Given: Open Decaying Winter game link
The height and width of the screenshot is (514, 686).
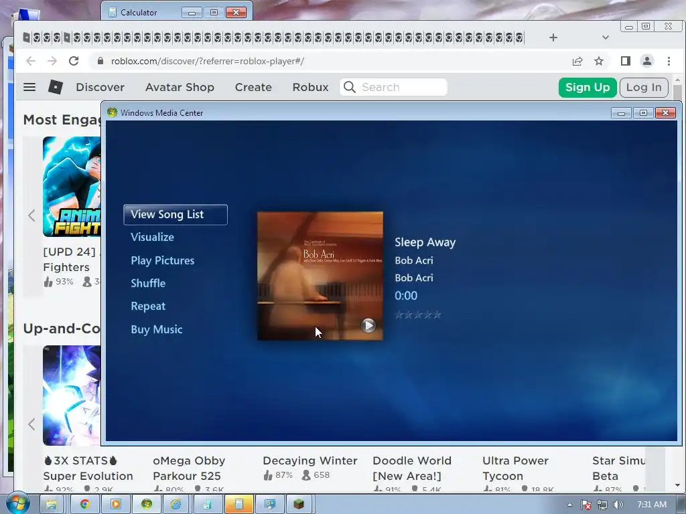Looking at the screenshot, I should click(x=310, y=460).
